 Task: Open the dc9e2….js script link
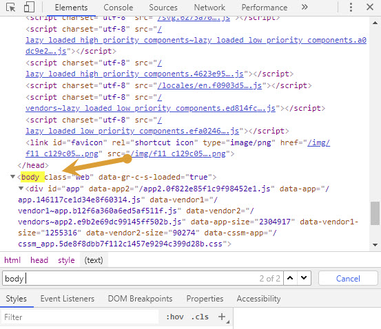46,51
